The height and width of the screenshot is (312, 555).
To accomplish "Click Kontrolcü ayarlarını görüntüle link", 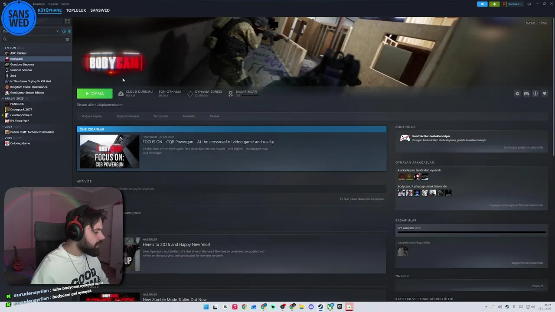I will click(523, 147).
